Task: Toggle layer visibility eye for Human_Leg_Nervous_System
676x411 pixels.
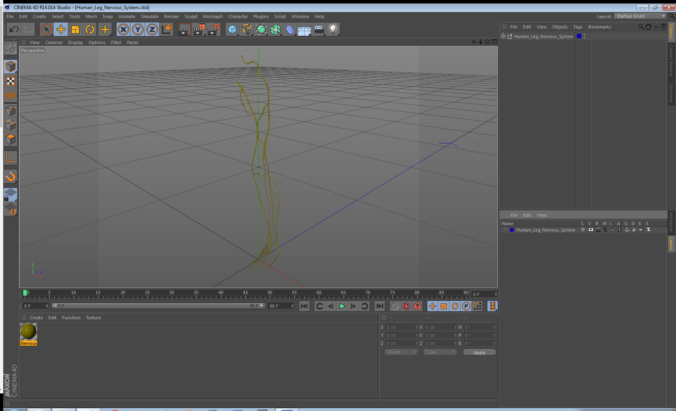Action: (591, 230)
